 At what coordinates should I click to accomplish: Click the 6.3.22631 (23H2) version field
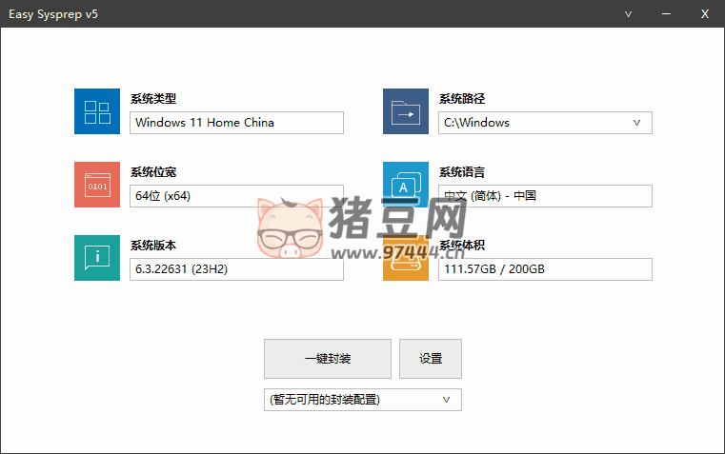(236, 269)
